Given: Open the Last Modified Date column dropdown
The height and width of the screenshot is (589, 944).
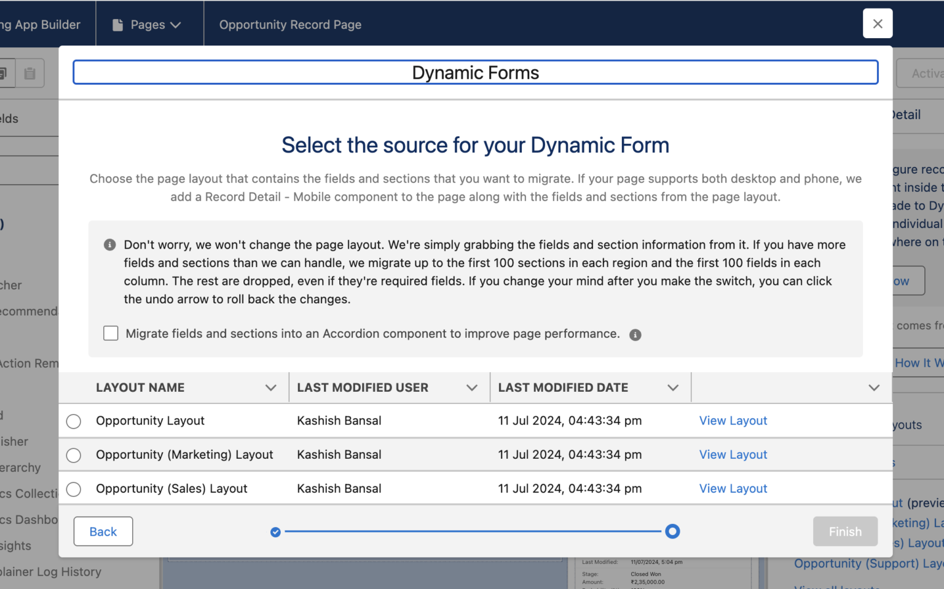Looking at the screenshot, I should coord(672,387).
